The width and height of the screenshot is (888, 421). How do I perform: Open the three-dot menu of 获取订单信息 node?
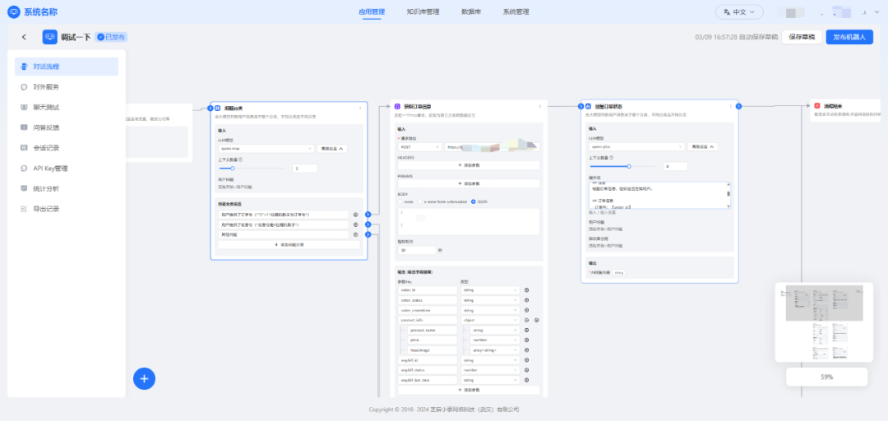tap(539, 106)
